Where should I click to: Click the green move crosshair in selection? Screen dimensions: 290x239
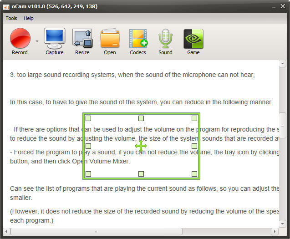[x=141, y=146]
